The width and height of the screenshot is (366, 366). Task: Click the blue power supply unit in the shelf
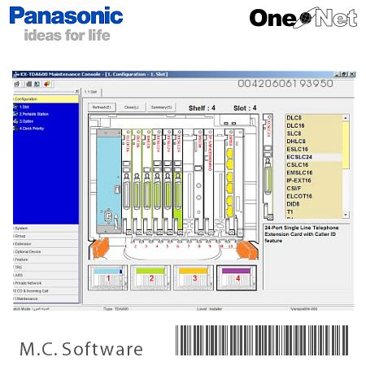click(x=109, y=181)
